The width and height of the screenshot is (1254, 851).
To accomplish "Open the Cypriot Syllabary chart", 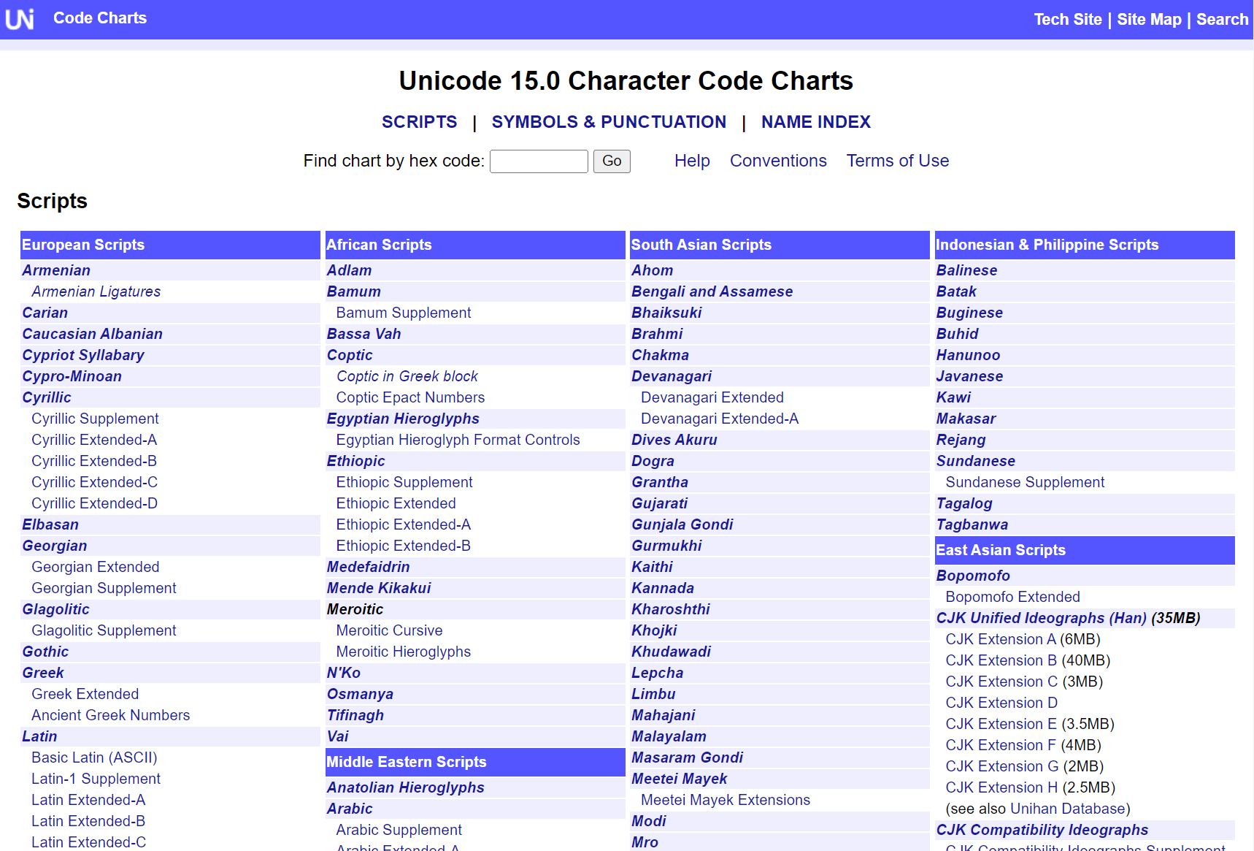I will 83,355.
